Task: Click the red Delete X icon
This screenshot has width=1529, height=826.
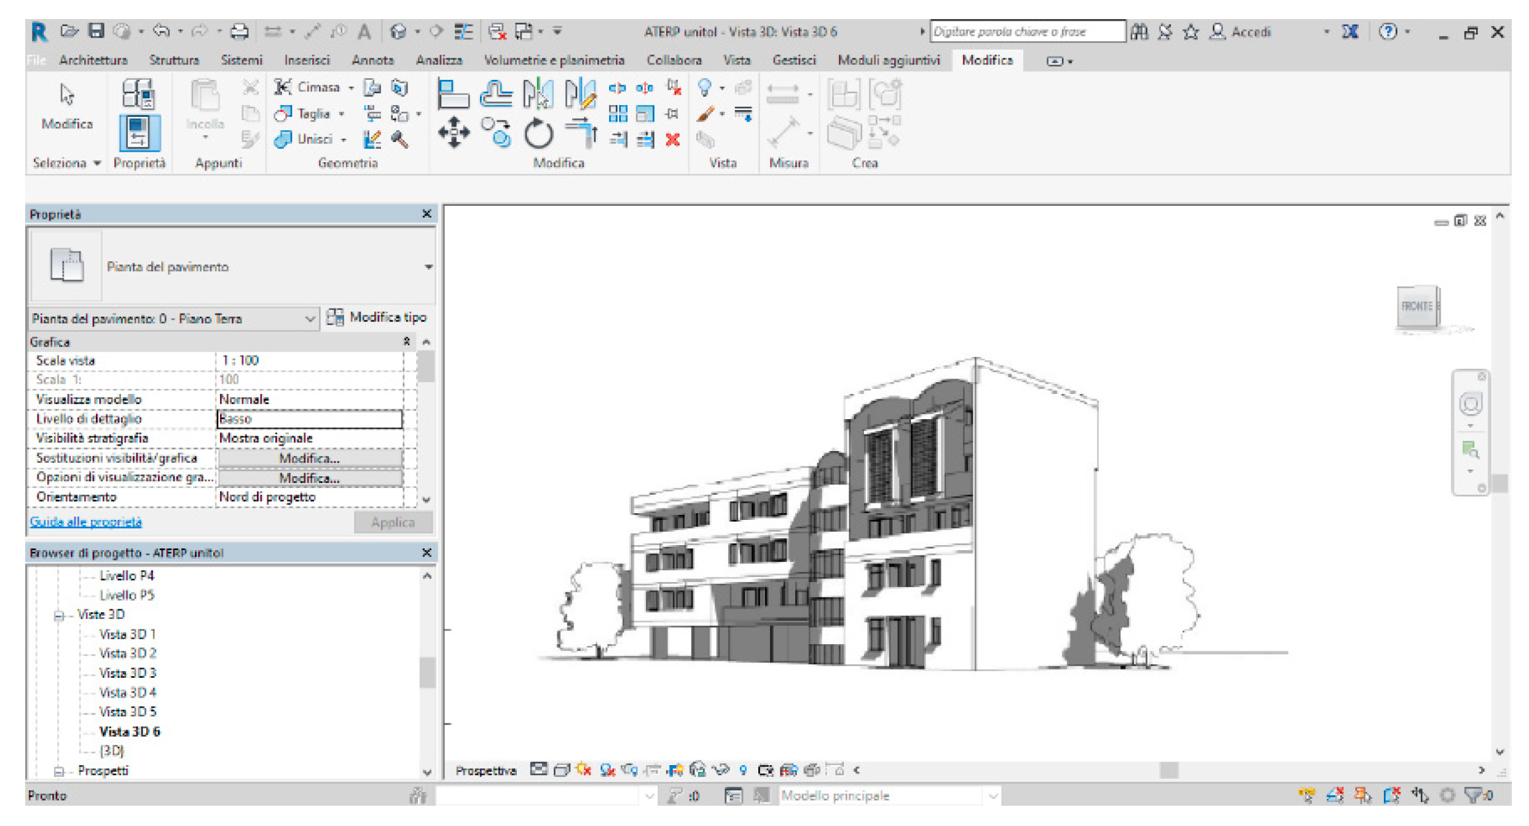Action: tap(672, 140)
